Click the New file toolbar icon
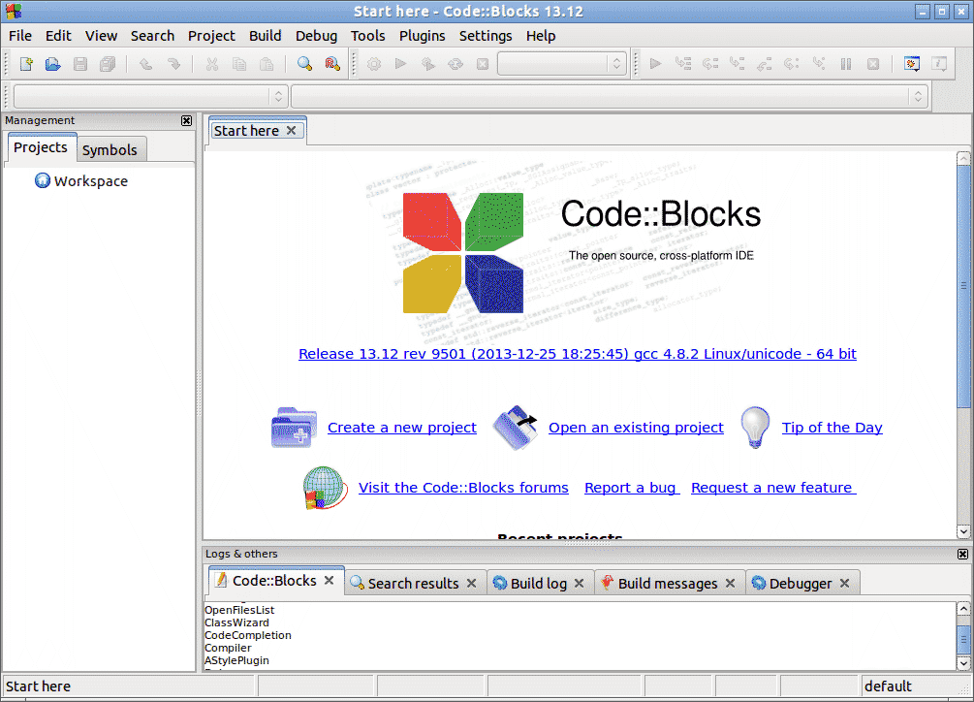 26,64
